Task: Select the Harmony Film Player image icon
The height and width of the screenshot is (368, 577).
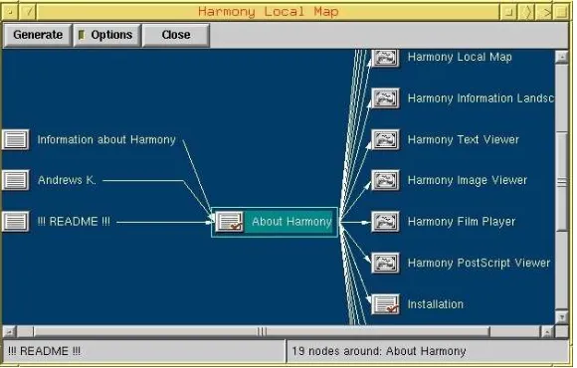Action: click(x=385, y=222)
